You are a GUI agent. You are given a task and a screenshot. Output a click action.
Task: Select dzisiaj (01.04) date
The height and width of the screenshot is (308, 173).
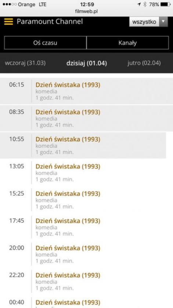87,63
